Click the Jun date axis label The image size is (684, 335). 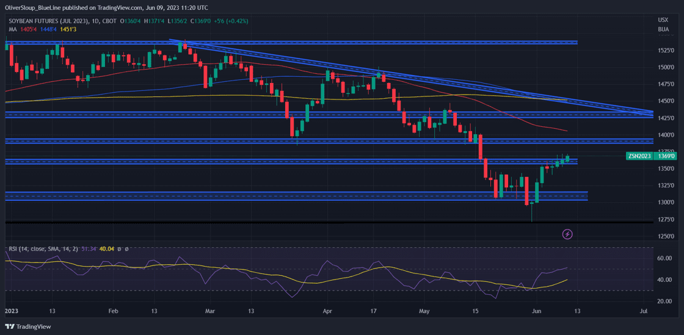click(x=537, y=311)
